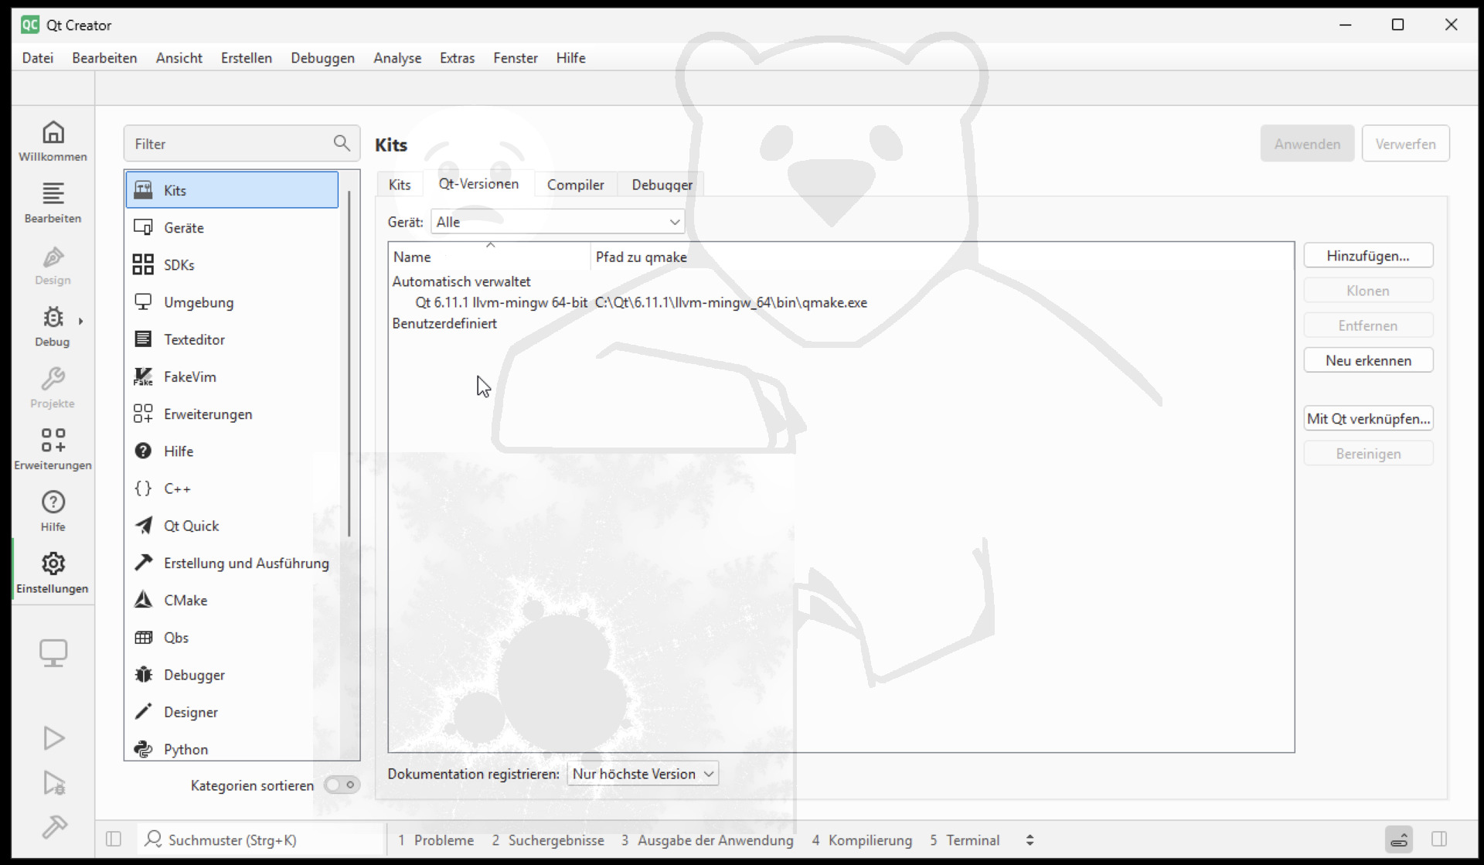
Task: Open the kit selector monitor icon
Action: pos(53,653)
